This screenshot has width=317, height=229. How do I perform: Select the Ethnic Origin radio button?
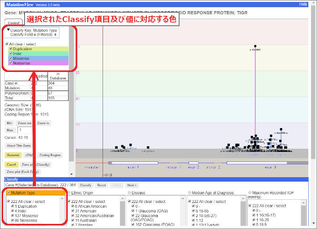coord(69,193)
